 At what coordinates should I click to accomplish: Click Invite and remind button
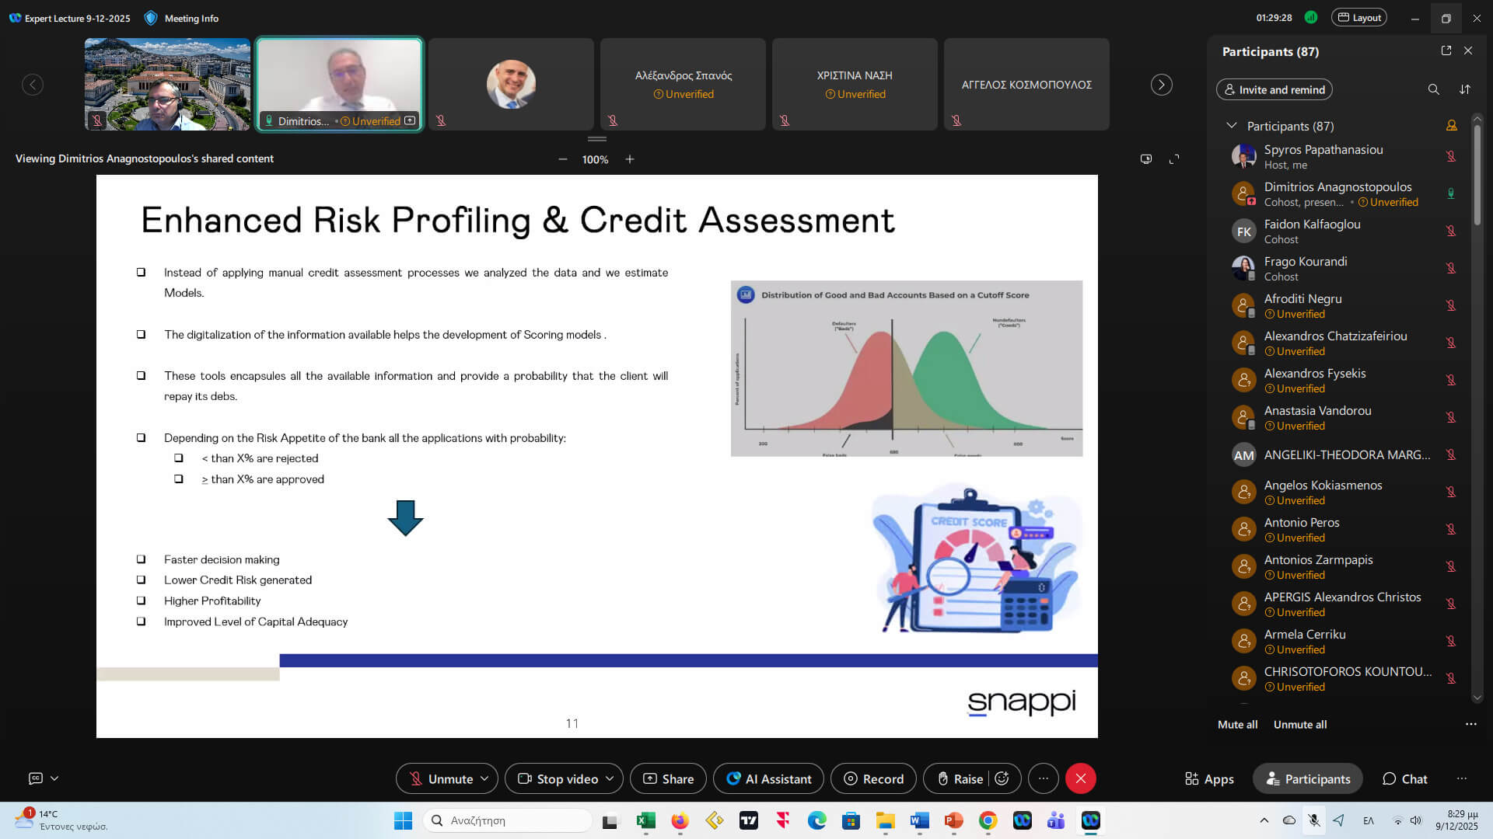tap(1274, 89)
